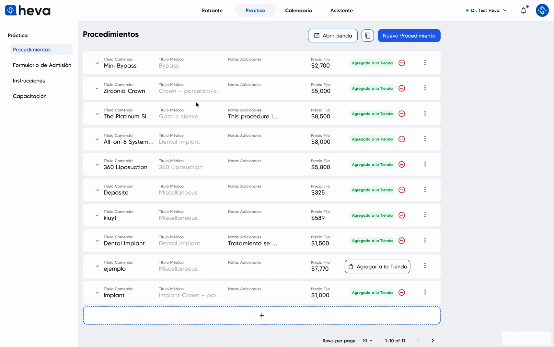The image size is (554, 347).
Task: Expand the Deposito row
Action: (97, 190)
